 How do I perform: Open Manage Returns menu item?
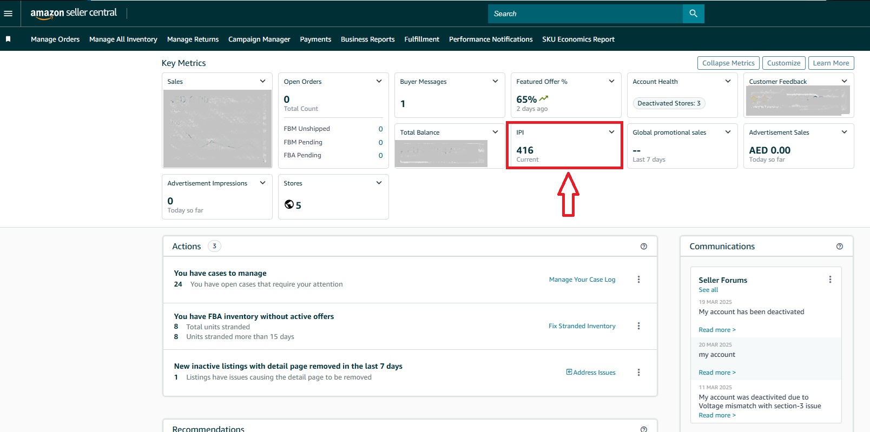pyautogui.click(x=193, y=39)
